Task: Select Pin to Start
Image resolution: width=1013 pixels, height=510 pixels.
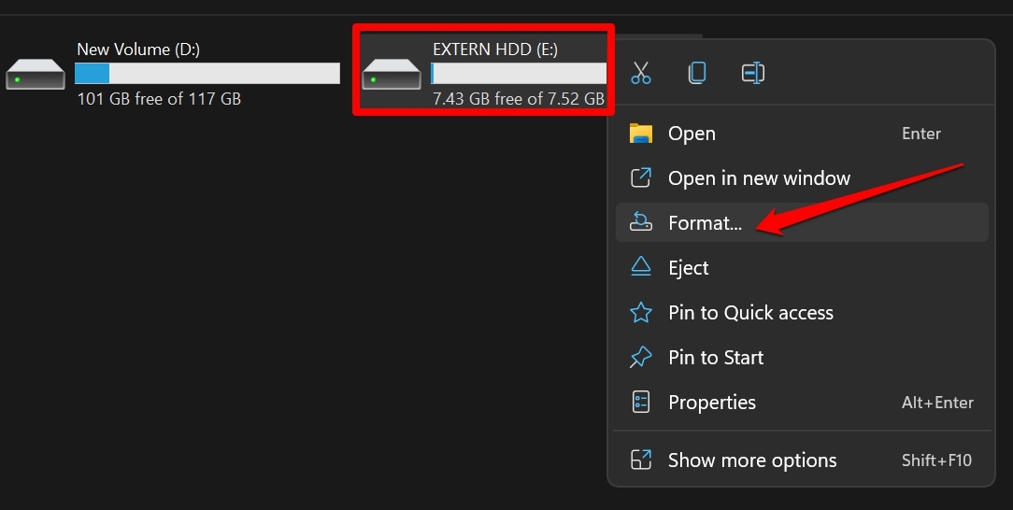Action: pyautogui.click(x=802, y=358)
